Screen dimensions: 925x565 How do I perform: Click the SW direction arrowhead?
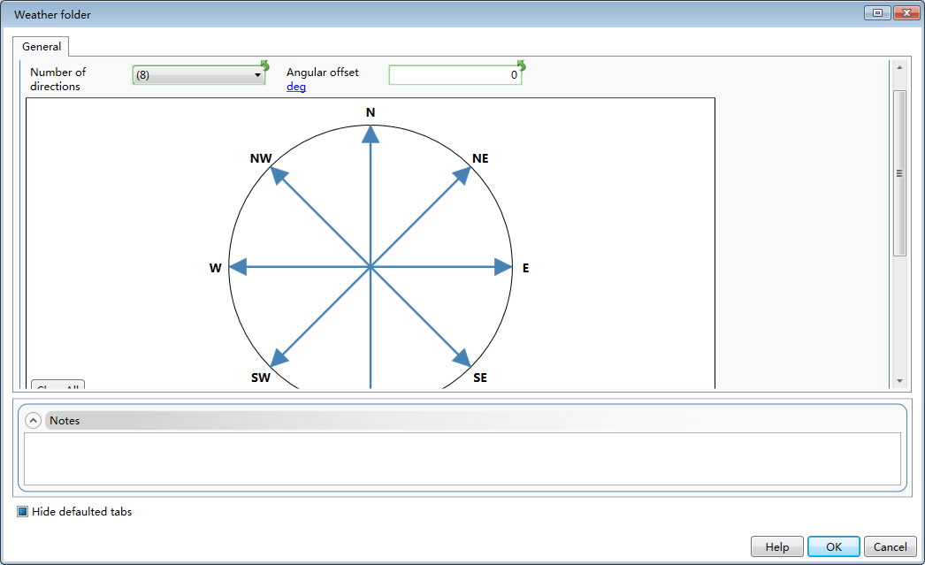(x=279, y=357)
